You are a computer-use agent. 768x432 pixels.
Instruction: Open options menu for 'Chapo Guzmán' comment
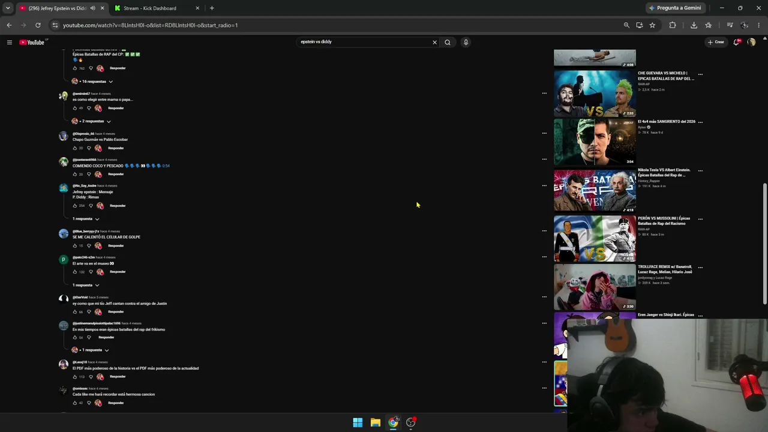(x=544, y=133)
